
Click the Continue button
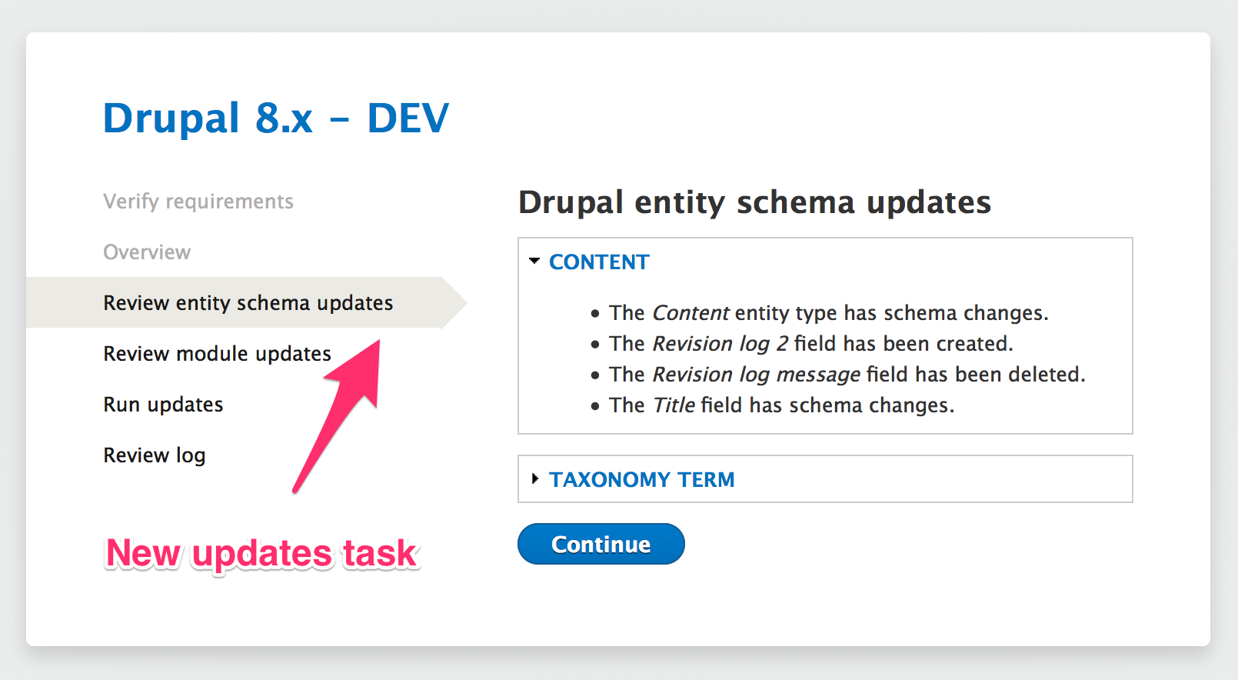(x=601, y=544)
